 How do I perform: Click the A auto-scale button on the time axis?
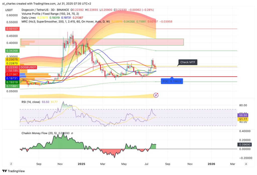246,164
